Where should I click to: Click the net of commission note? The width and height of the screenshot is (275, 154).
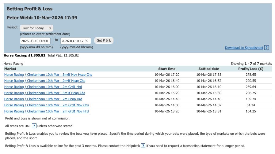tap(38, 118)
